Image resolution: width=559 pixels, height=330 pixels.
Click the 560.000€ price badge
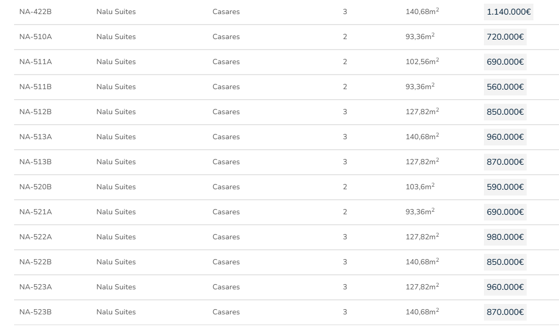tap(505, 87)
